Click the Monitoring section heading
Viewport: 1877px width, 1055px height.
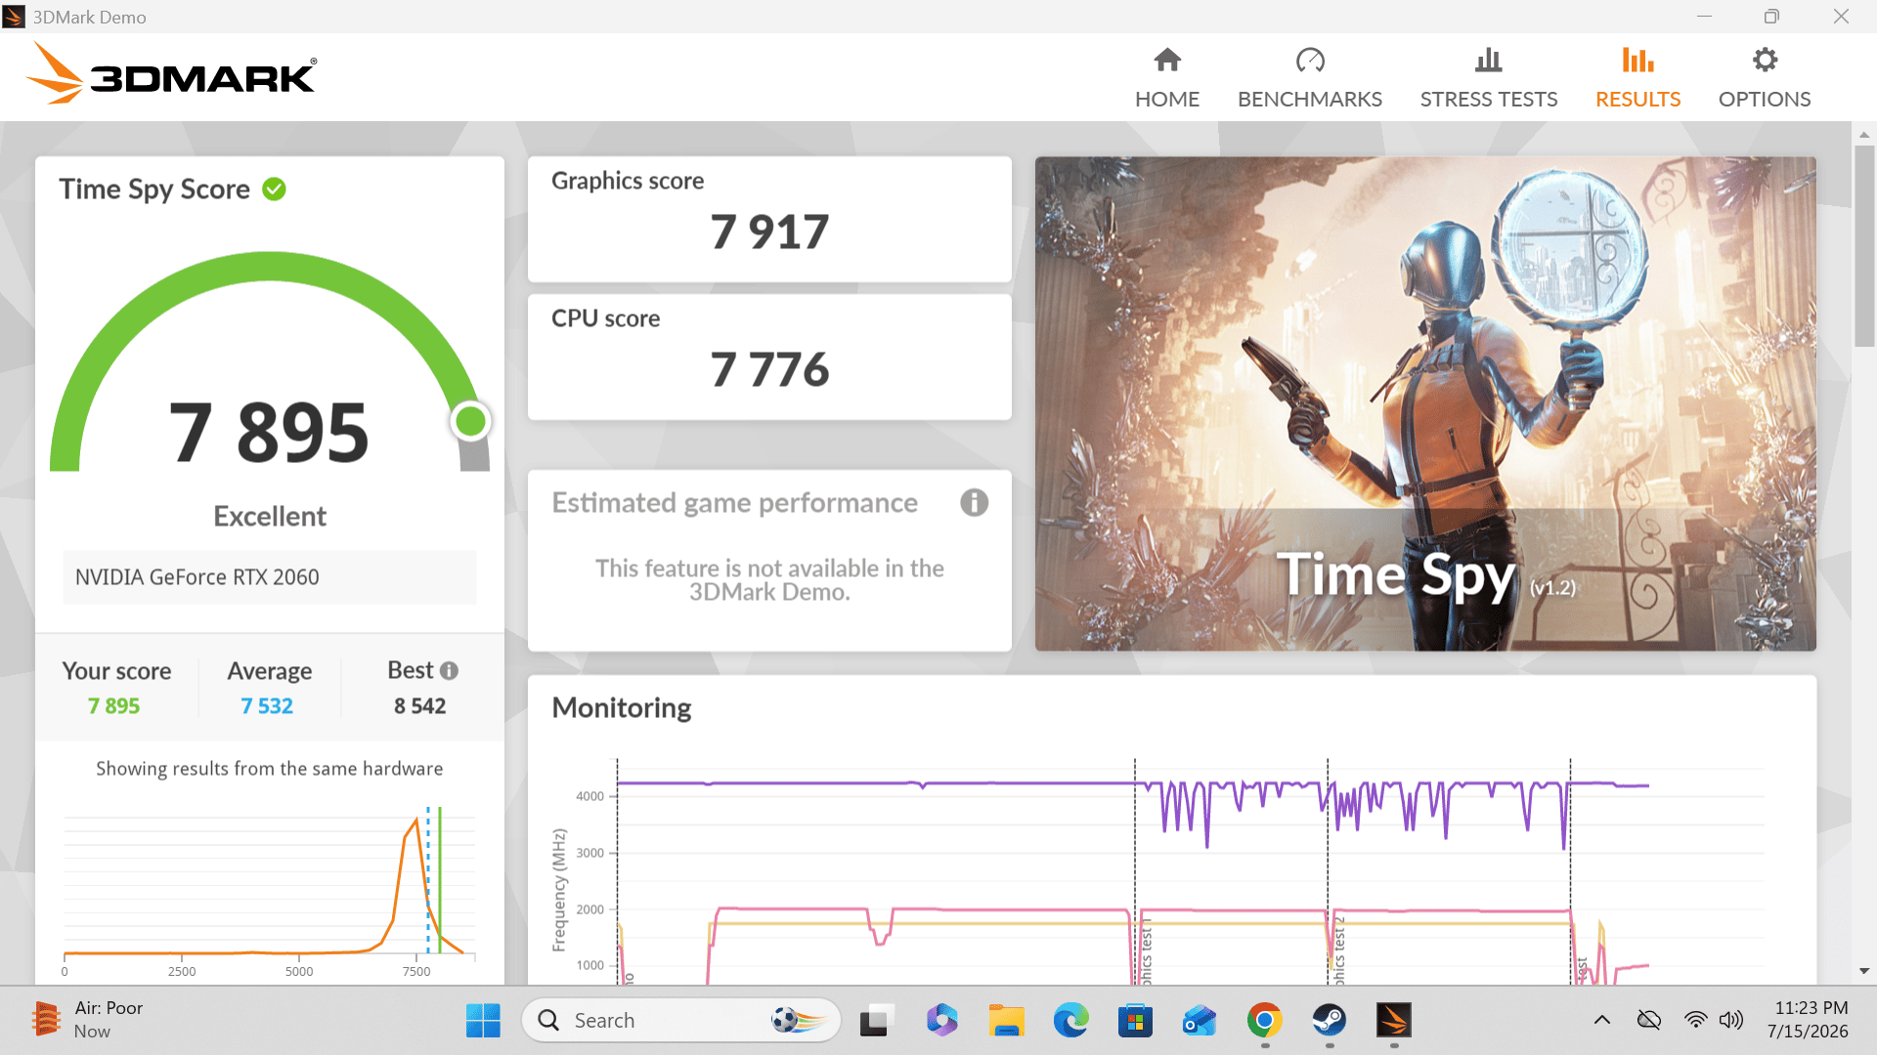pyautogui.click(x=622, y=707)
